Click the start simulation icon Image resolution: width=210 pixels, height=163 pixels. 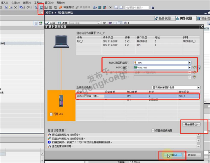[x=51, y=7]
